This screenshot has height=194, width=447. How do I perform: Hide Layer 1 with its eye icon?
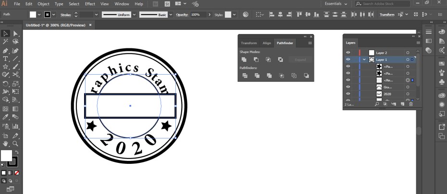click(348, 59)
